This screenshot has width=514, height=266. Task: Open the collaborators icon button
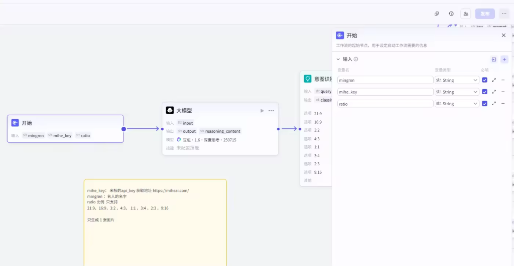[x=466, y=14]
